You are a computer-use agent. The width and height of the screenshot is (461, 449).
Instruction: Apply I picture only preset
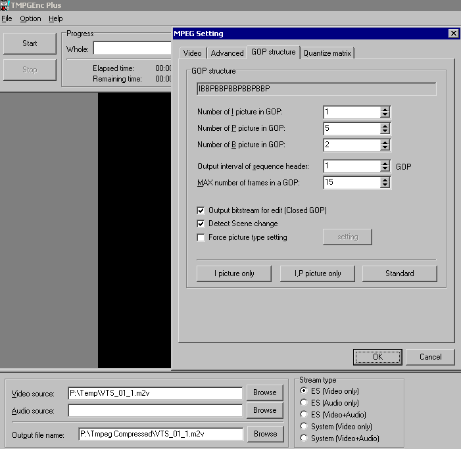(234, 273)
